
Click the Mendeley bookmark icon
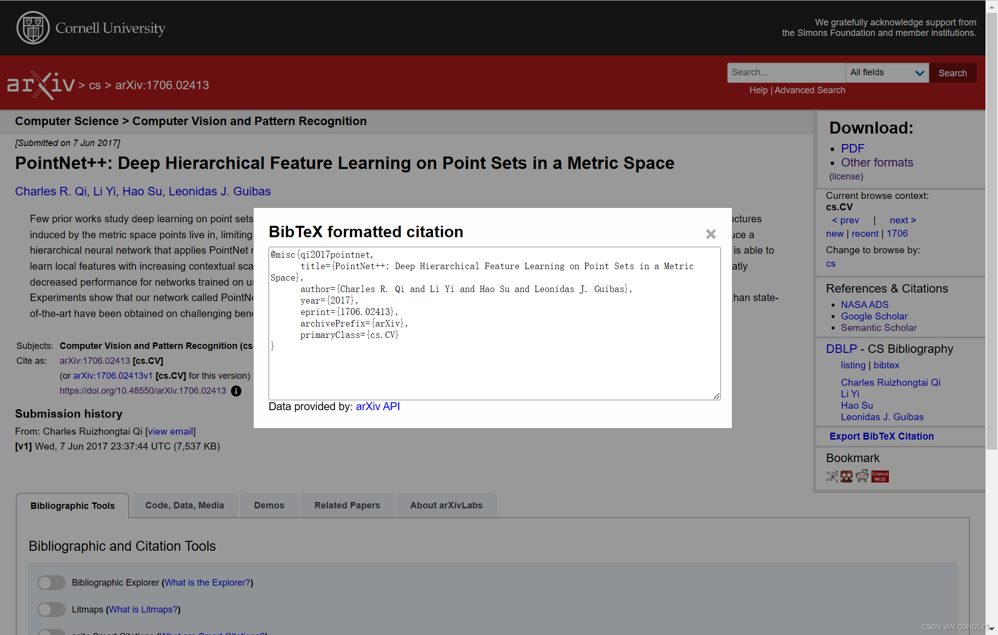point(847,476)
